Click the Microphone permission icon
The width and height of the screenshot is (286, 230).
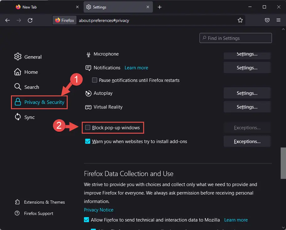88,54
